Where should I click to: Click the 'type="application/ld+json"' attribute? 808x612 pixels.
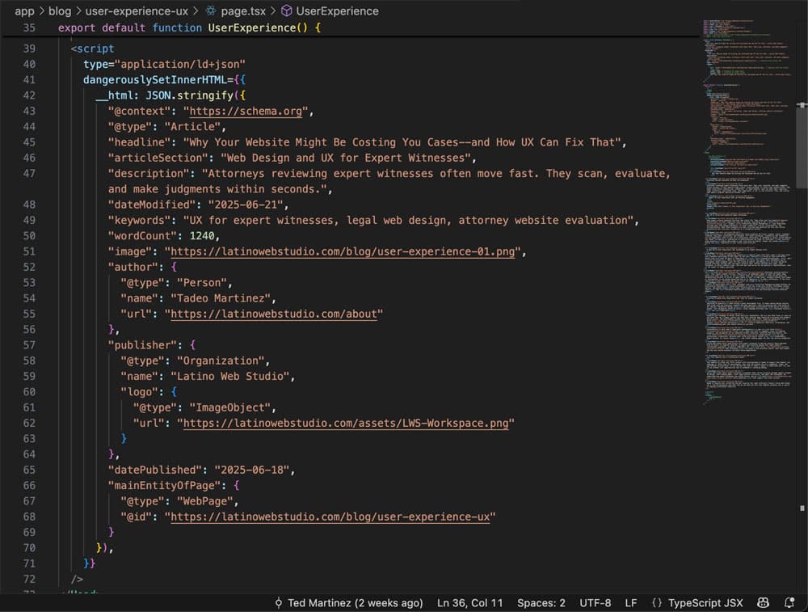tap(164, 64)
